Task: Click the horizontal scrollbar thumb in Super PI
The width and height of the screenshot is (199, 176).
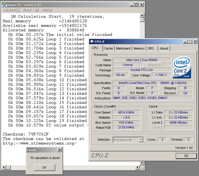Action: (8, 168)
